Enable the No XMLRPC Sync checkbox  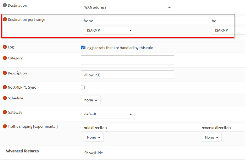[x=83, y=87]
